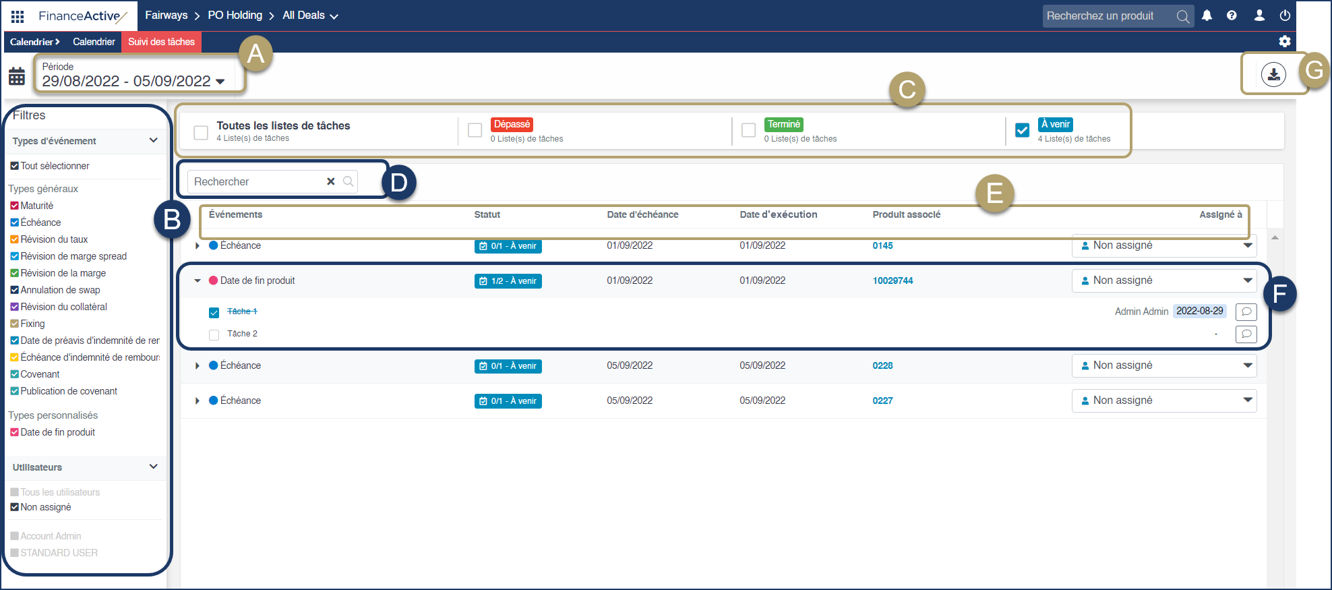Open comment bubble for Tâche 1
The width and height of the screenshot is (1332, 590).
click(x=1246, y=312)
